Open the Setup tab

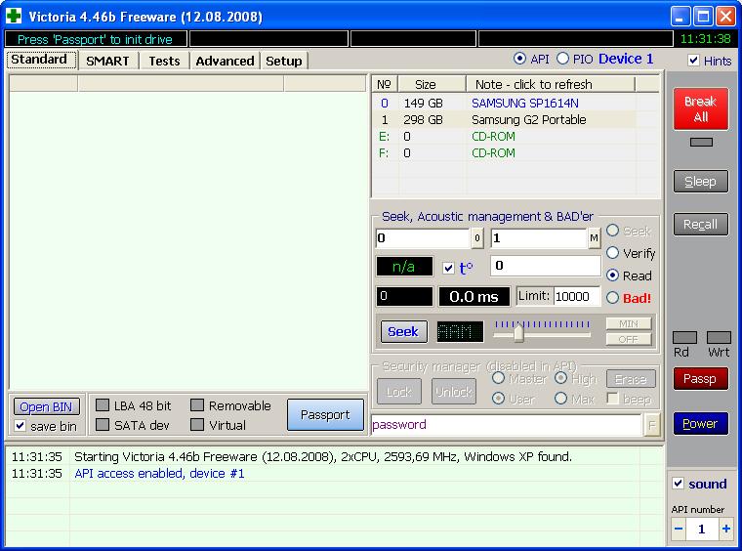[x=283, y=62]
